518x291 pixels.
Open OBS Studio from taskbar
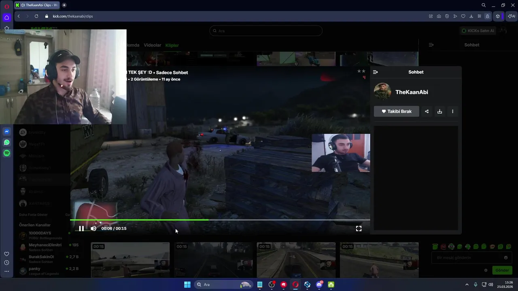click(x=272, y=285)
